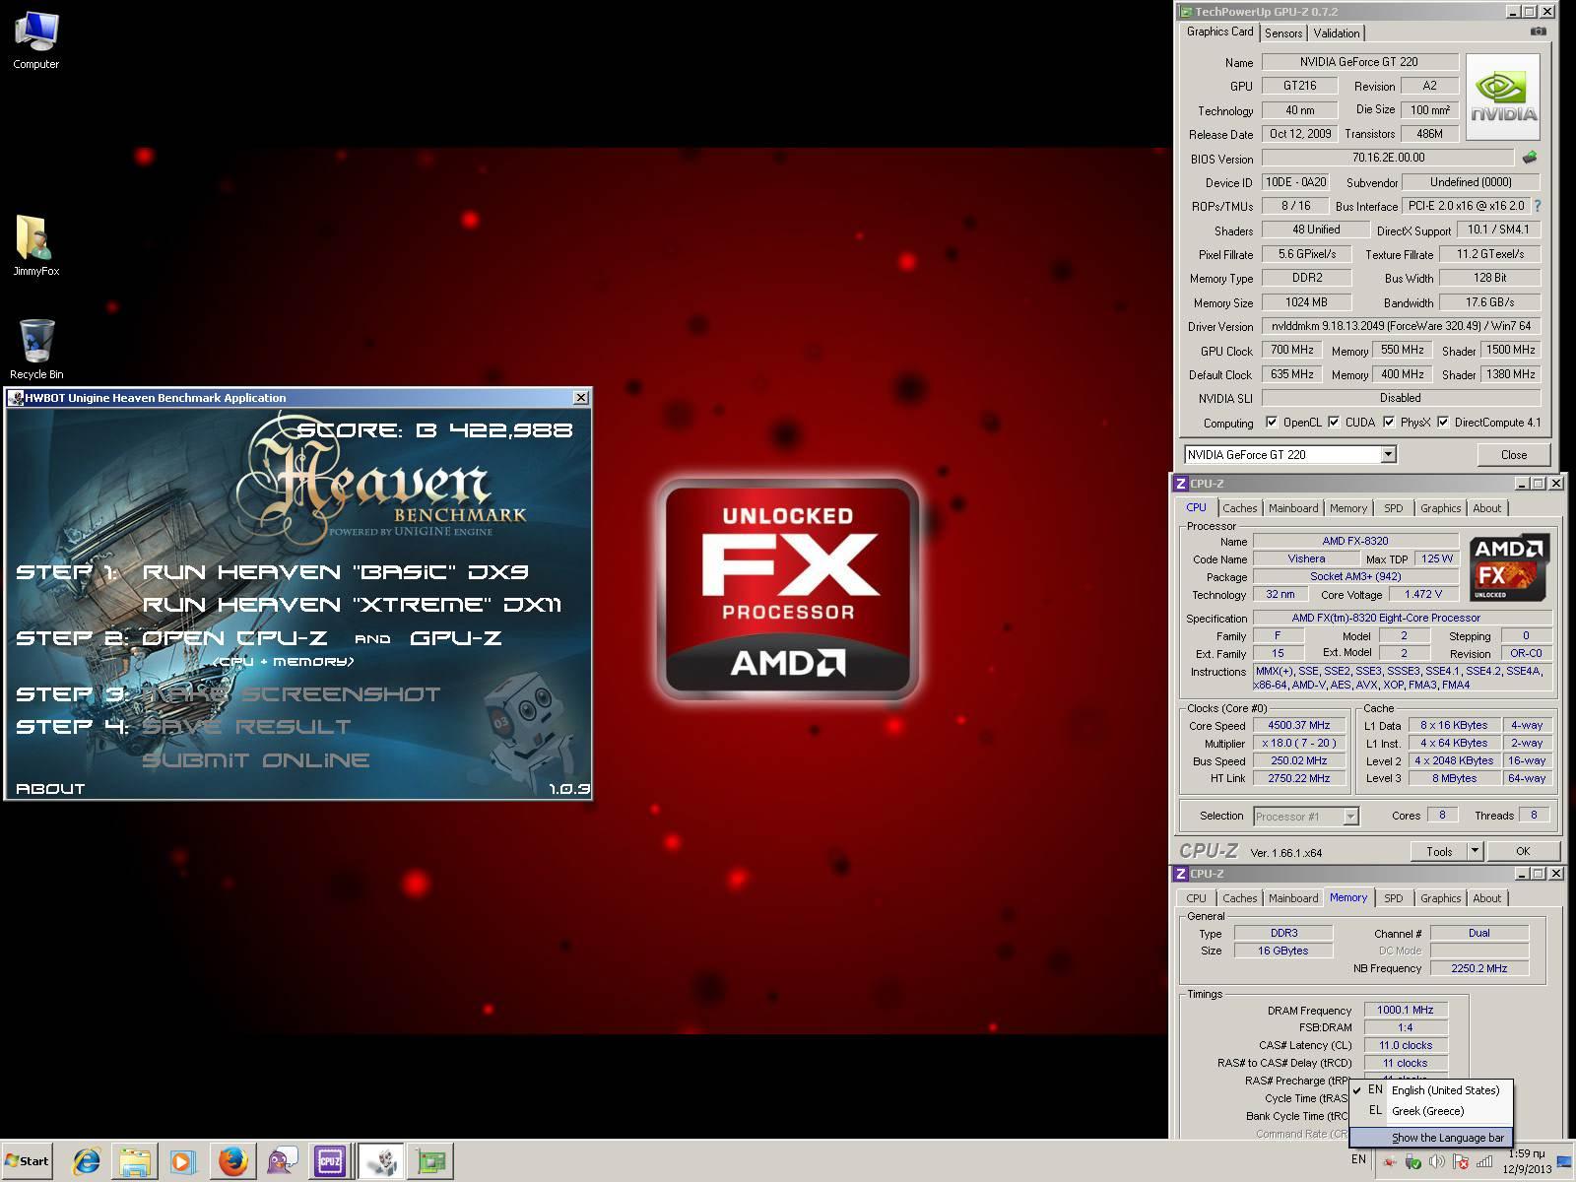
Task: Expand the GPU selection dropdown in GPU-Z
Action: (1388, 454)
